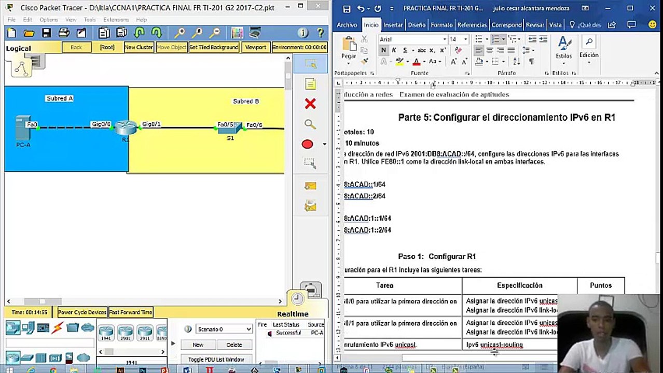Open the Activity Wizard in Packet Tracer
Image resolution: width=663 pixels, height=373 pixels.
pyautogui.click(x=81, y=33)
